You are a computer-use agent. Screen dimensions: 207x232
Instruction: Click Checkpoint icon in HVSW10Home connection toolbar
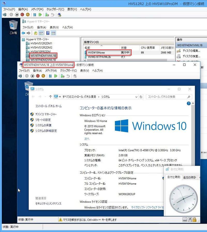click(63, 76)
